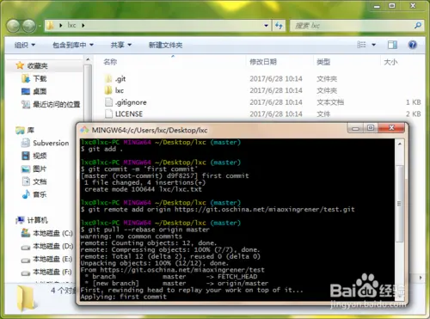The image size is (430, 319).
Task: Click the 2 KB size cell
Action: point(414,114)
